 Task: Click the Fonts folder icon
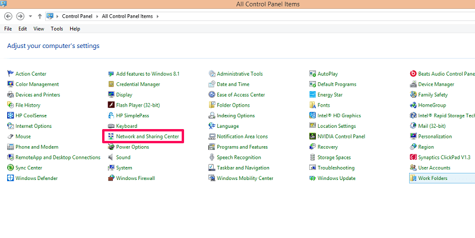click(312, 105)
